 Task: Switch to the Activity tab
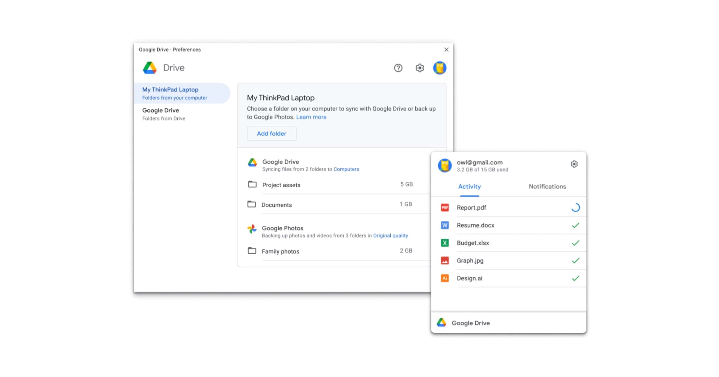tap(469, 186)
